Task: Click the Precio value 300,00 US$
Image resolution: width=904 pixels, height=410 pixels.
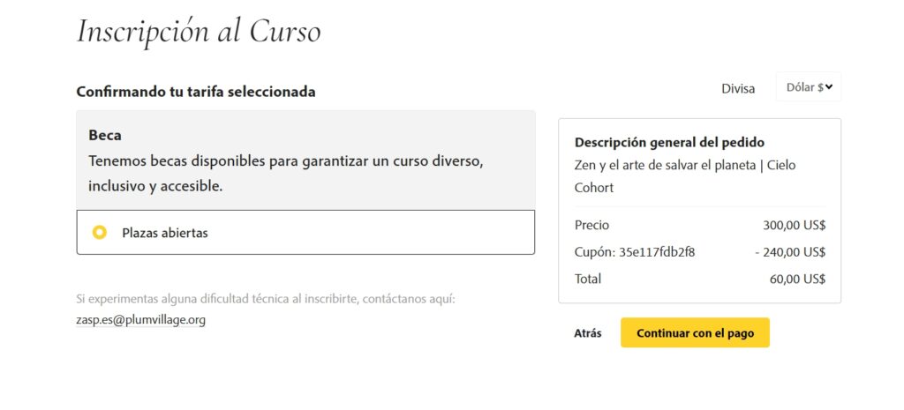Action: pyautogui.click(x=795, y=225)
